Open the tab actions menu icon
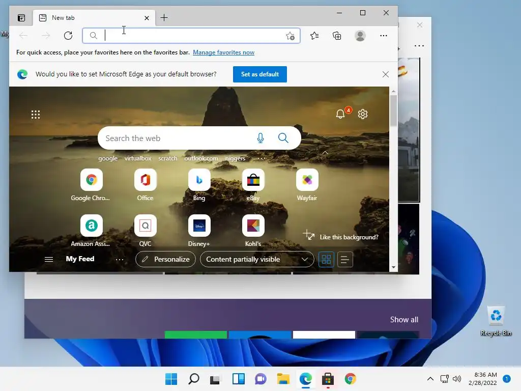521x391 pixels. pyautogui.click(x=21, y=18)
